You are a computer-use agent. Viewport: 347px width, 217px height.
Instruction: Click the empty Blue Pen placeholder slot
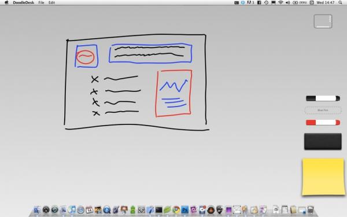(x=323, y=110)
